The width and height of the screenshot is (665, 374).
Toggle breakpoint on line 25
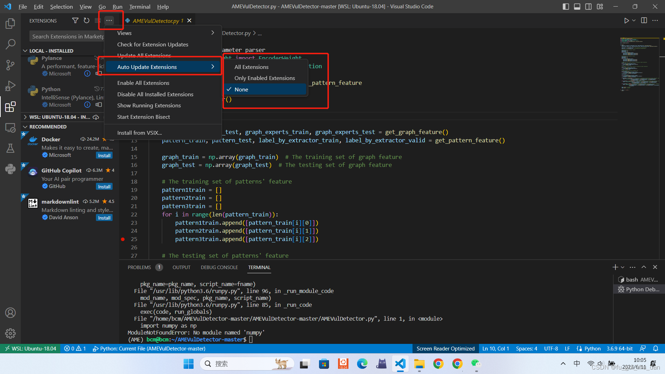[x=123, y=239]
